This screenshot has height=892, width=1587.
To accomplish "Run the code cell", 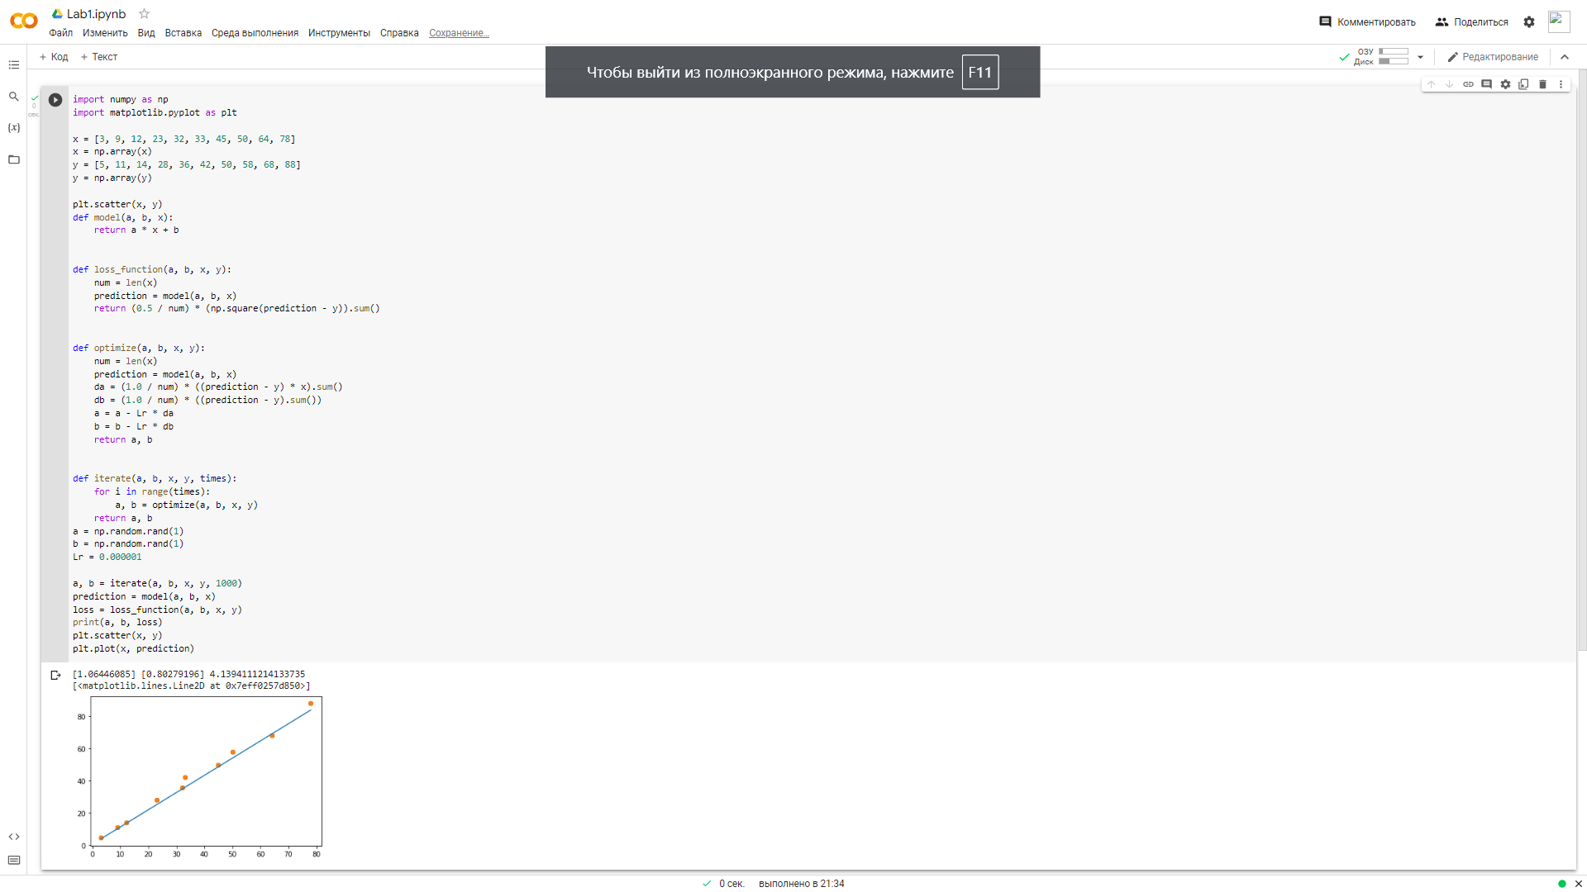I will pyautogui.click(x=55, y=100).
